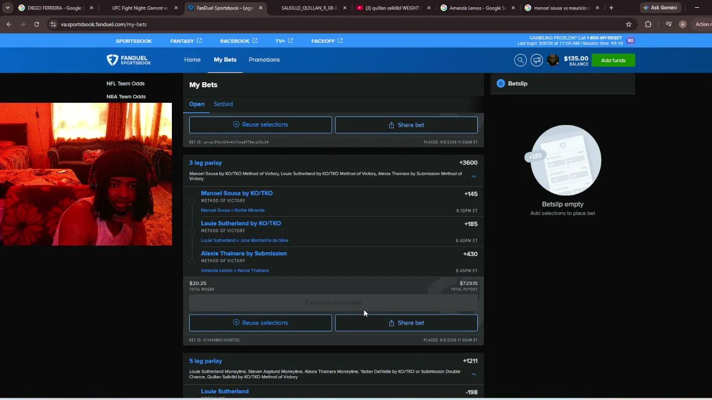Select the SPORTSBOOK product link
This screenshot has height=400, width=712.
point(133,41)
